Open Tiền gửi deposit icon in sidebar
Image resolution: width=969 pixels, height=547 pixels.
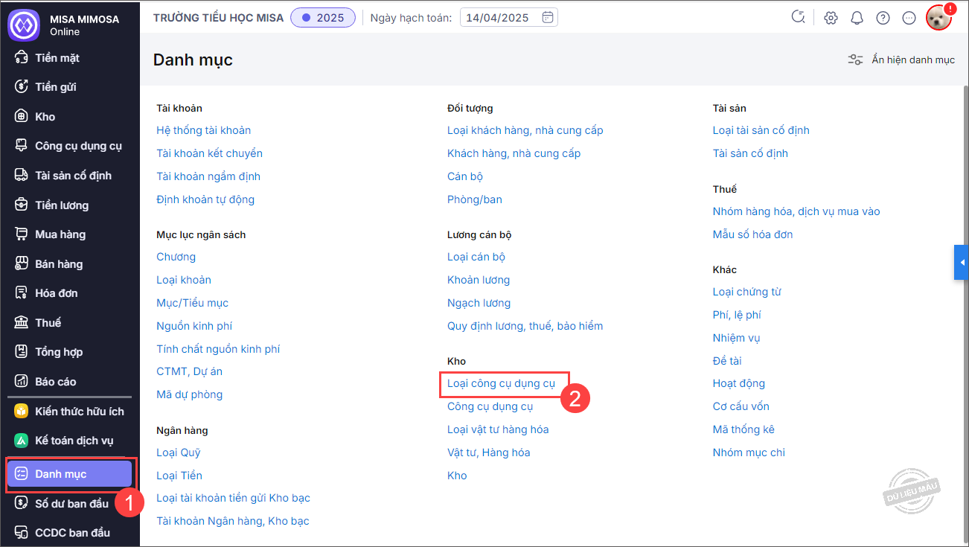tap(22, 87)
